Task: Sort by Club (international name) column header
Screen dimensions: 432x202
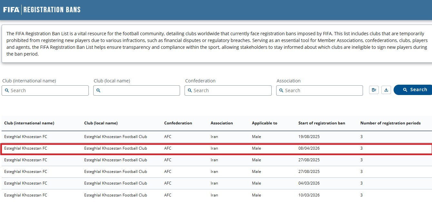Action: pyautogui.click(x=29, y=123)
